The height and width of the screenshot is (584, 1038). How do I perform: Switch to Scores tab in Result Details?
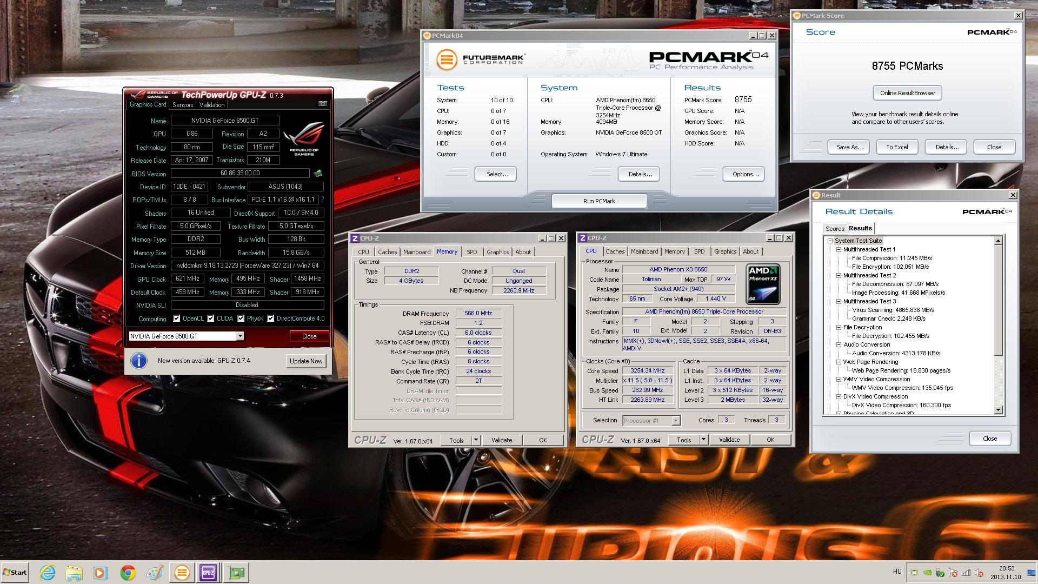(x=835, y=229)
